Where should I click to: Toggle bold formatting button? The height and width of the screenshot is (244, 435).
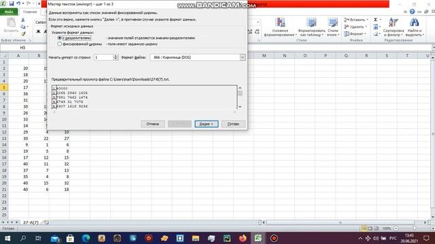coord(38,32)
